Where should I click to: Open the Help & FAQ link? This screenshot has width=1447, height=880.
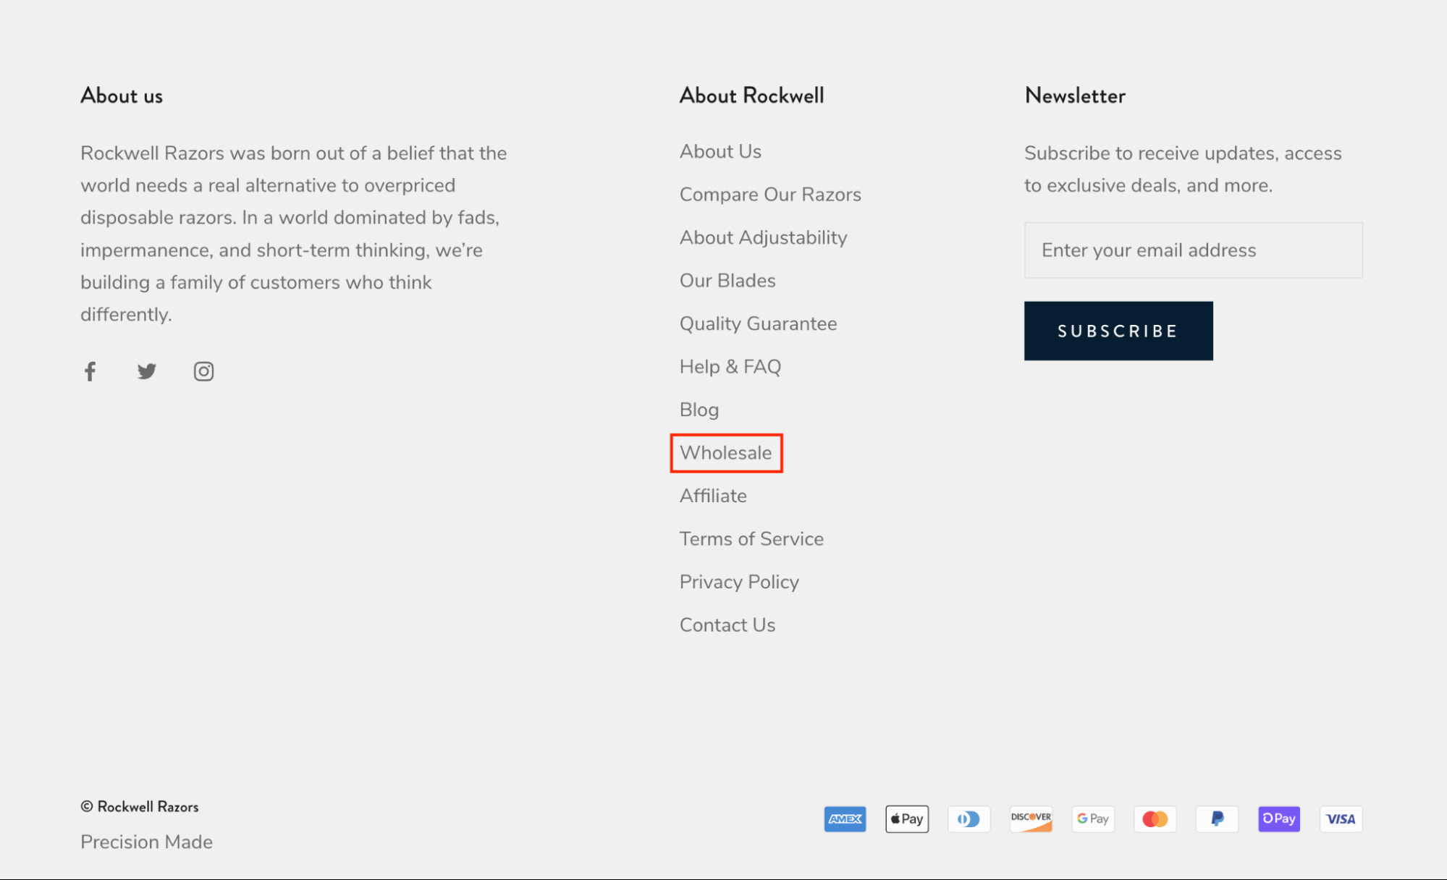[730, 367]
